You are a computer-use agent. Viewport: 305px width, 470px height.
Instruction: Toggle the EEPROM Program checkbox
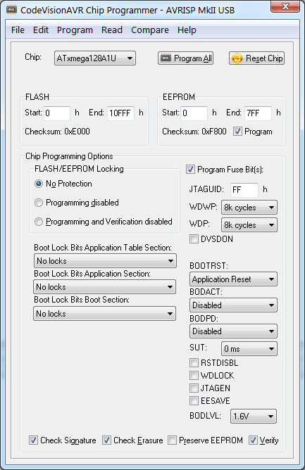tap(237, 132)
